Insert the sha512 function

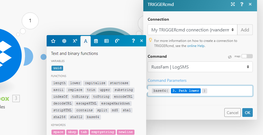coord(76,117)
